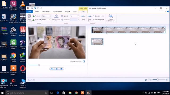Viewport: 170px width, 95px height.
Task: Click the Video volume icon
Action: tap(29, 16)
